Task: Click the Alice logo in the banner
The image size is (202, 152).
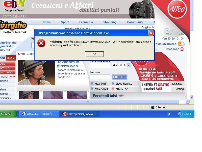Action: 177,9
